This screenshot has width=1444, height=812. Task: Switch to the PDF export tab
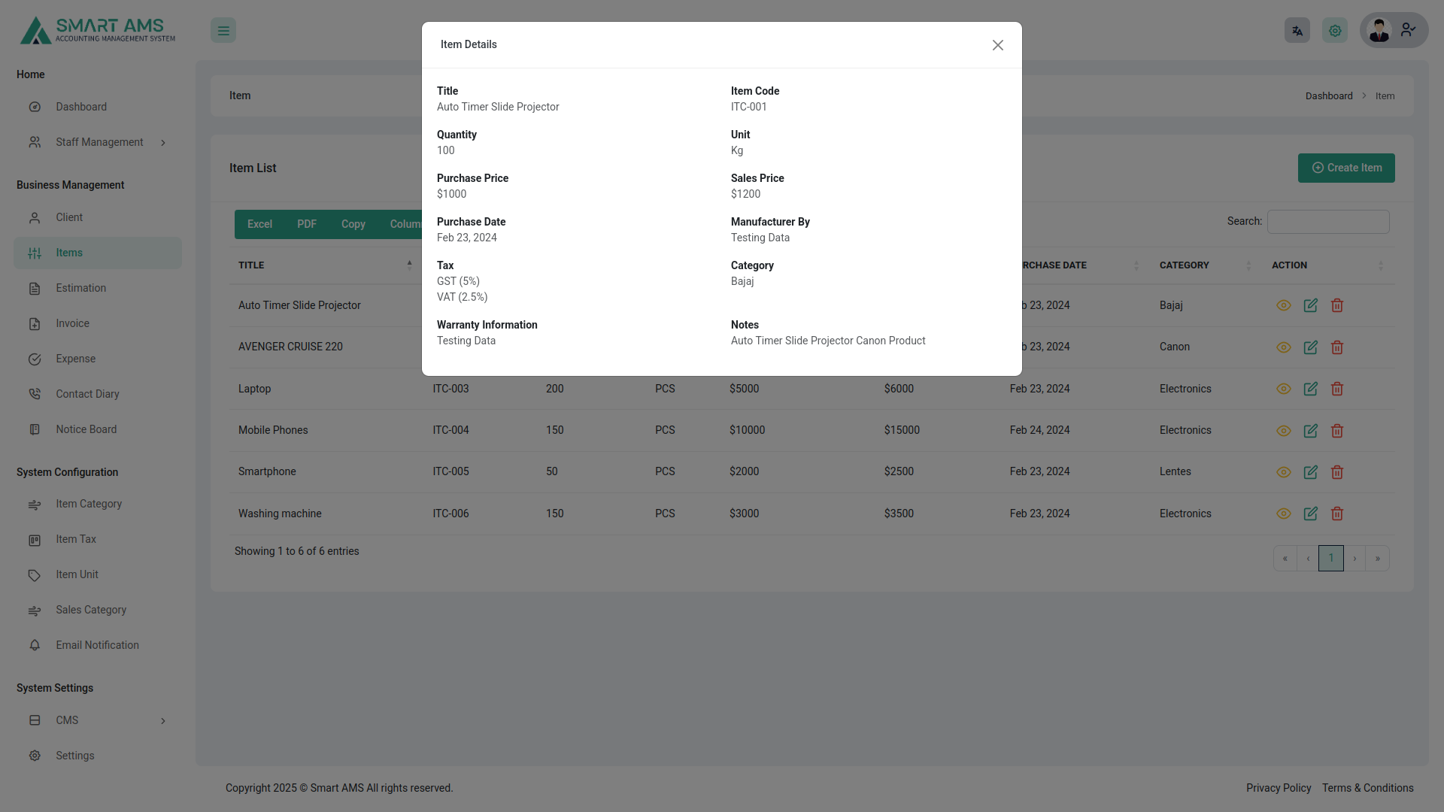pyautogui.click(x=306, y=224)
